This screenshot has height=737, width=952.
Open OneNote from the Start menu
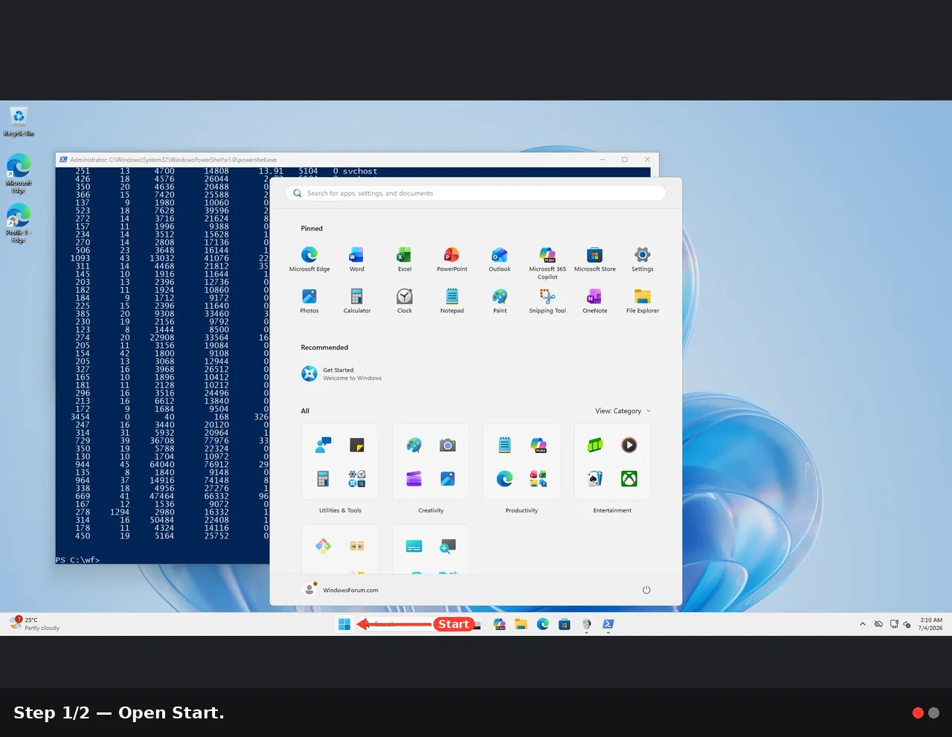click(595, 301)
